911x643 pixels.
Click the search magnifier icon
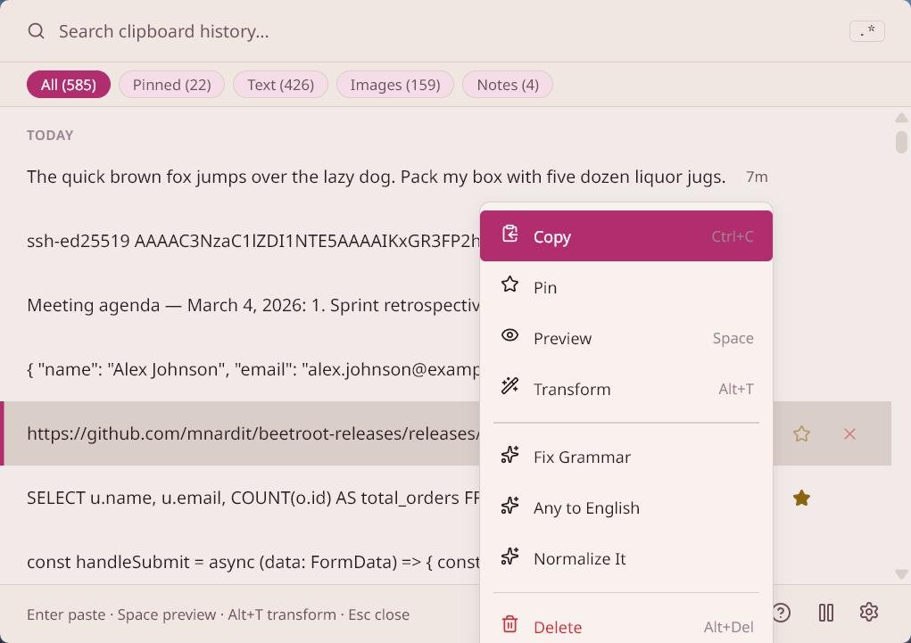coord(37,31)
